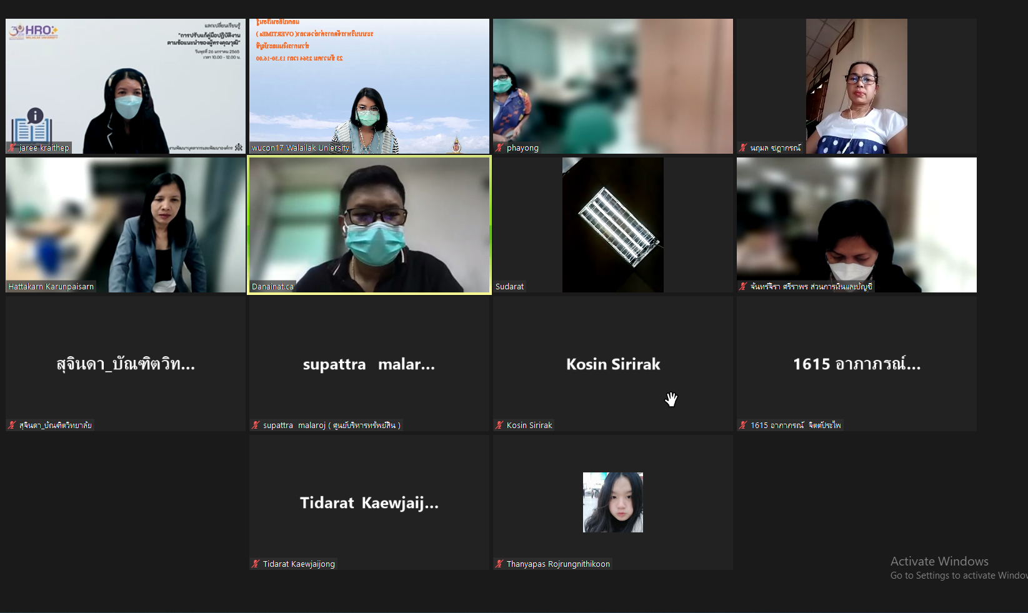Select Sudarat's ceiling light video feed
This screenshot has width=1028, height=613.
click(x=613, y=225)
